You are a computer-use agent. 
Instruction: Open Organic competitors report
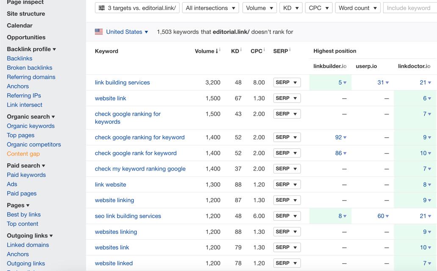[34, 144]
